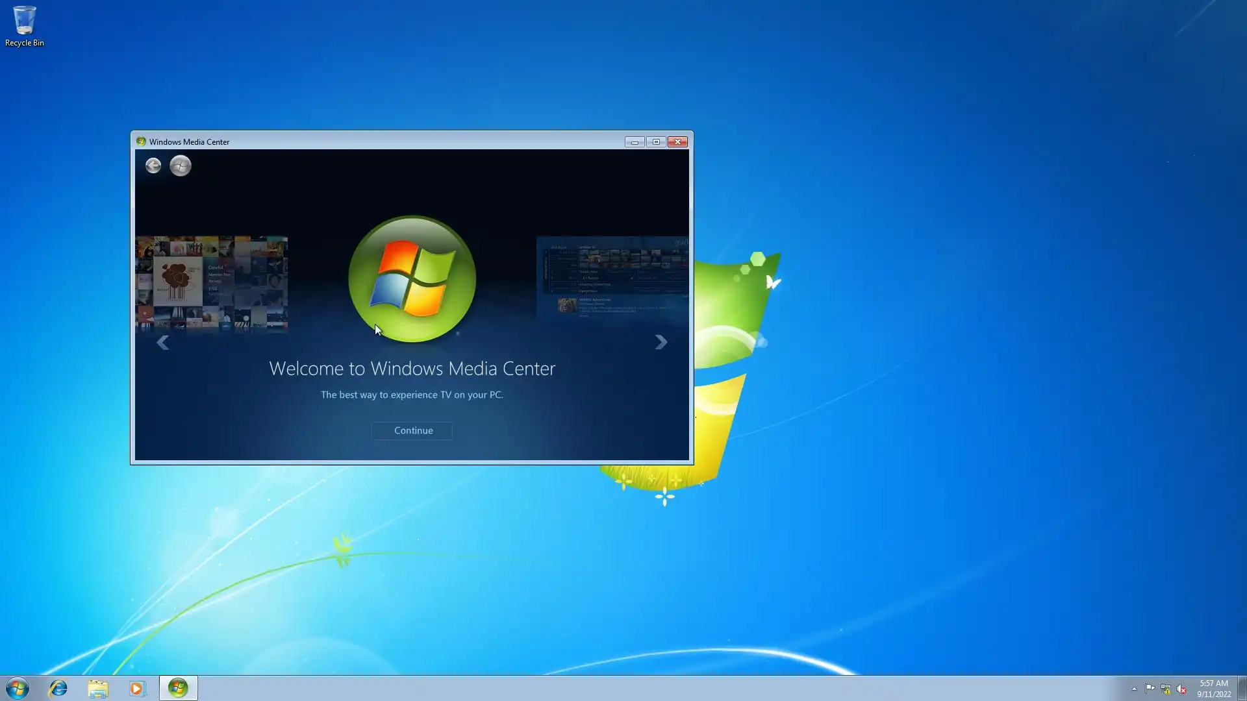The width and height of the screenshot is (1247, 701).
Task: Click the muted volume tray icon
Action: pos(1181,689)
